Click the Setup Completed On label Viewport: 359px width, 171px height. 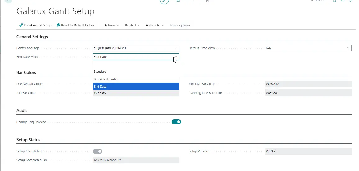[32, 160]
